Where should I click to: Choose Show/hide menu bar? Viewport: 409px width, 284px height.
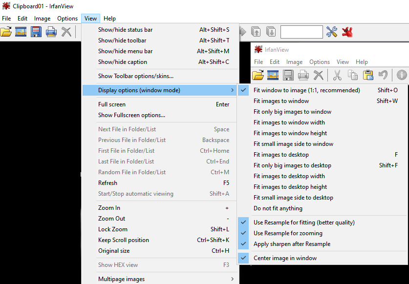(x=160, y=51)
